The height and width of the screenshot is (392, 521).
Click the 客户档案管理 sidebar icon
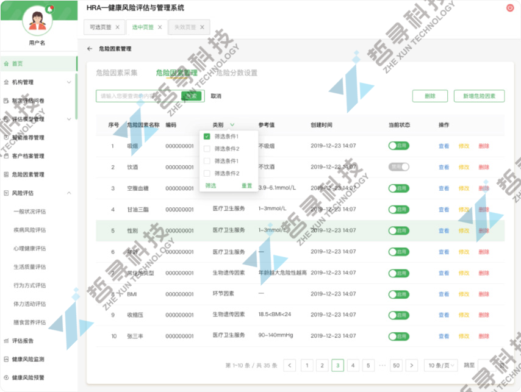[6, 156]
